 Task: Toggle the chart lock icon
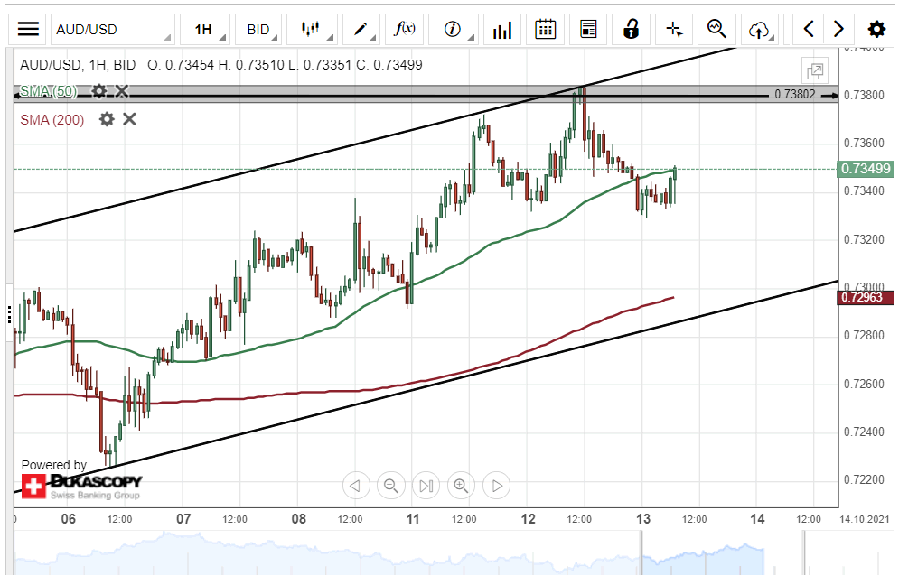pos(631,29)
